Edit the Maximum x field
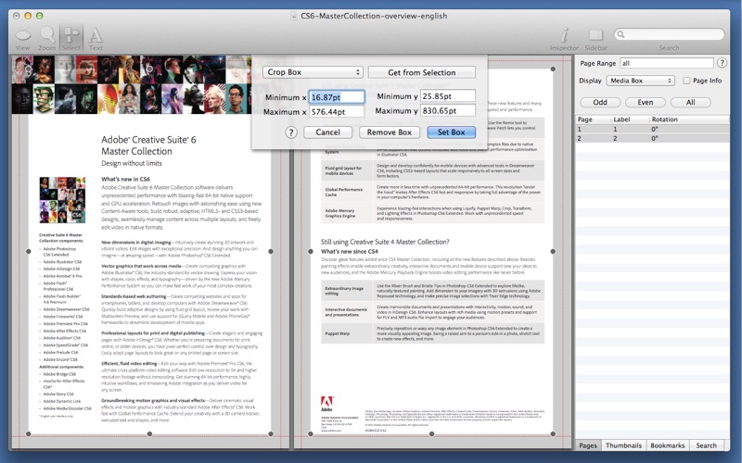The width and height of the screenshot is (742, 463). coord(337,111)
